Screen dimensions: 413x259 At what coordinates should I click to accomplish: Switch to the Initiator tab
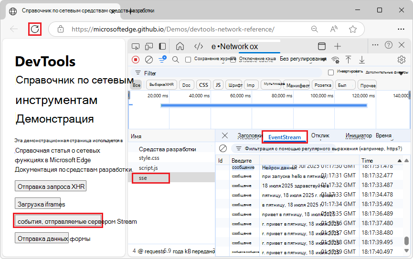(x=359, y=135)
